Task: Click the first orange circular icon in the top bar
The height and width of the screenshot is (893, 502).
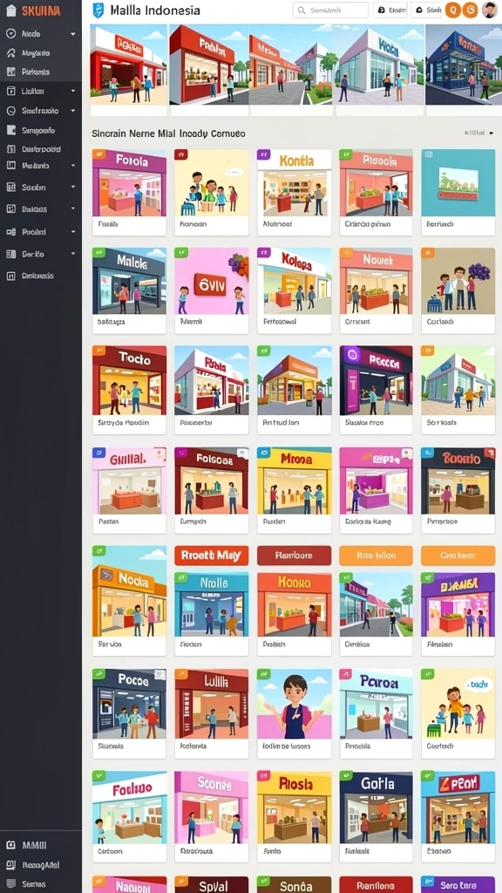Action: tap(452, 10)
